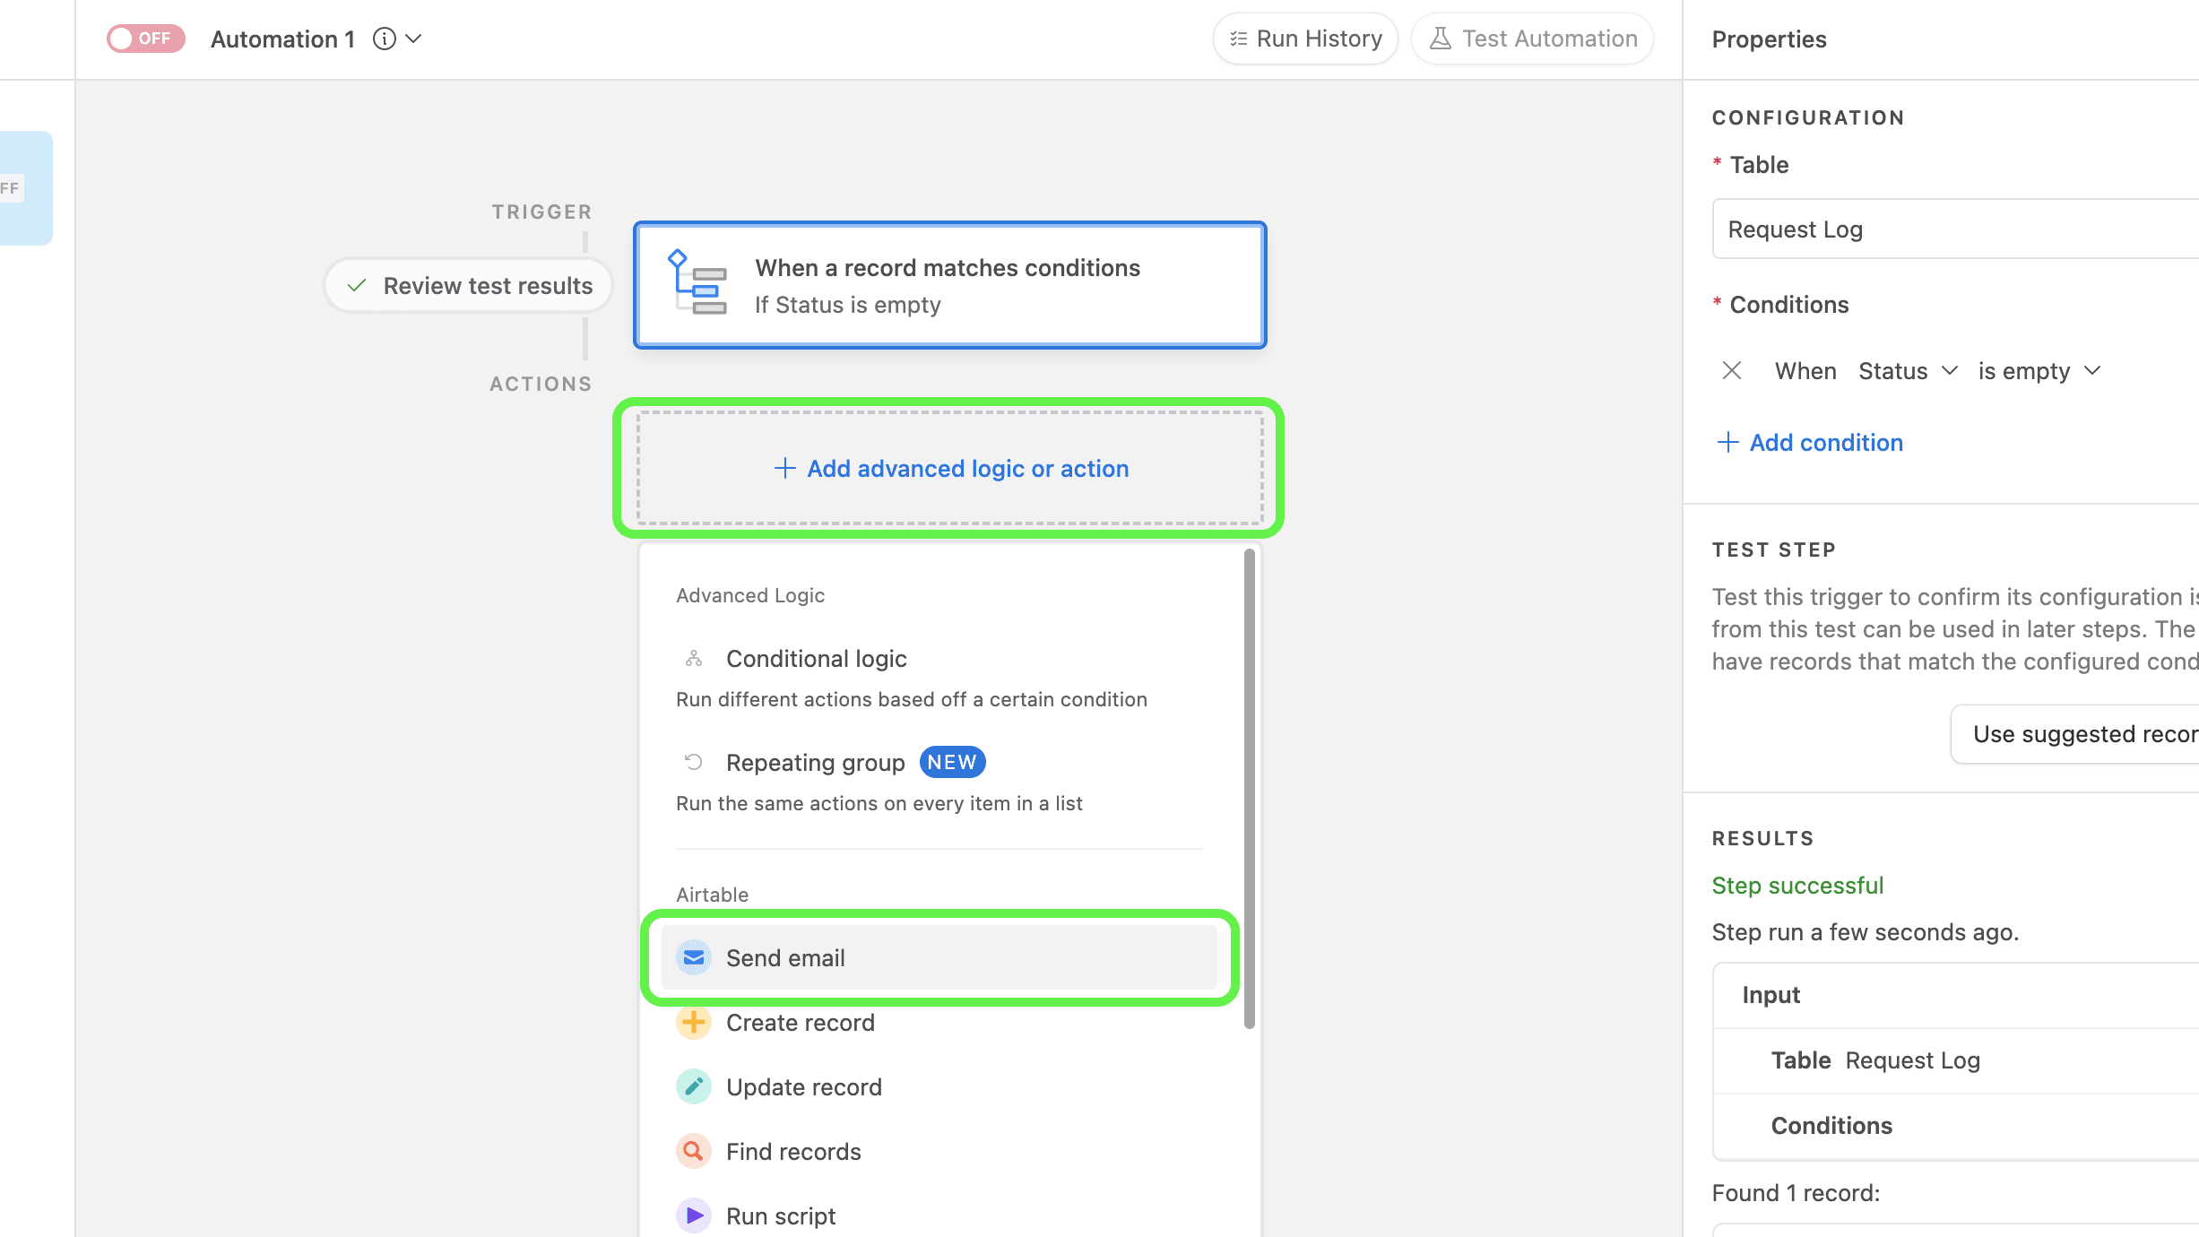Click the NEW badge next to Repeating group
This screenshot has height=1237, width=2199.
coord(952,762)
